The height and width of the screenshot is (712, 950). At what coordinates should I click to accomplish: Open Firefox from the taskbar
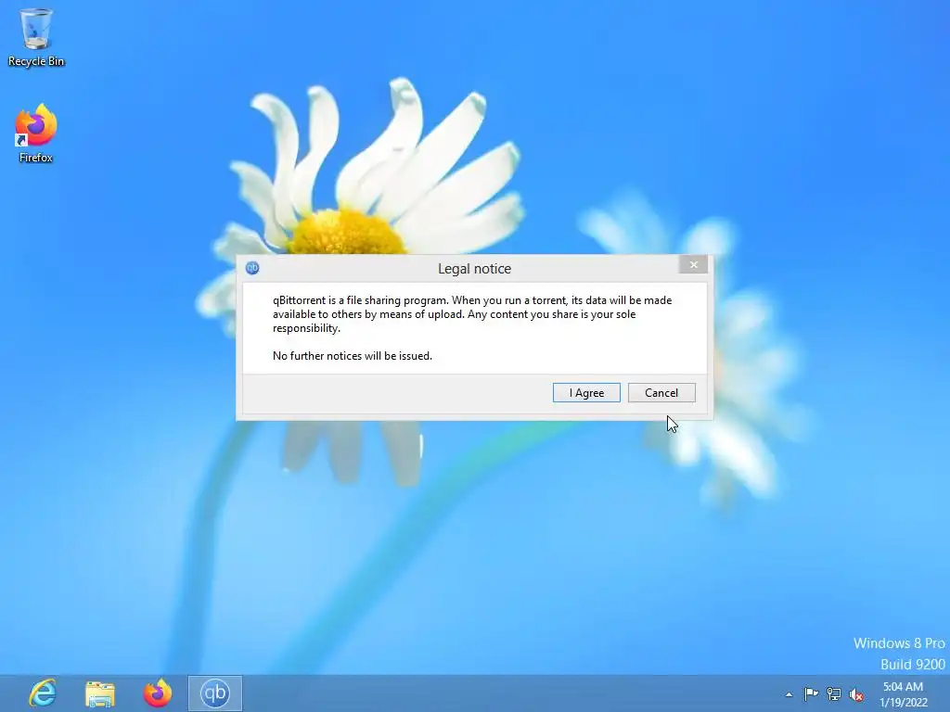158,693
